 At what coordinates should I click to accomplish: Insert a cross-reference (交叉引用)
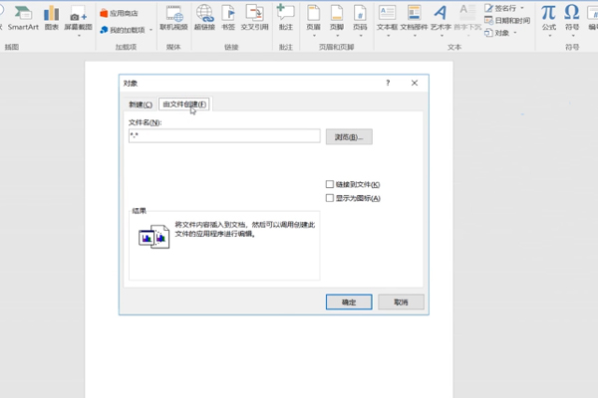pyautogui.click(x=254, y=18)
